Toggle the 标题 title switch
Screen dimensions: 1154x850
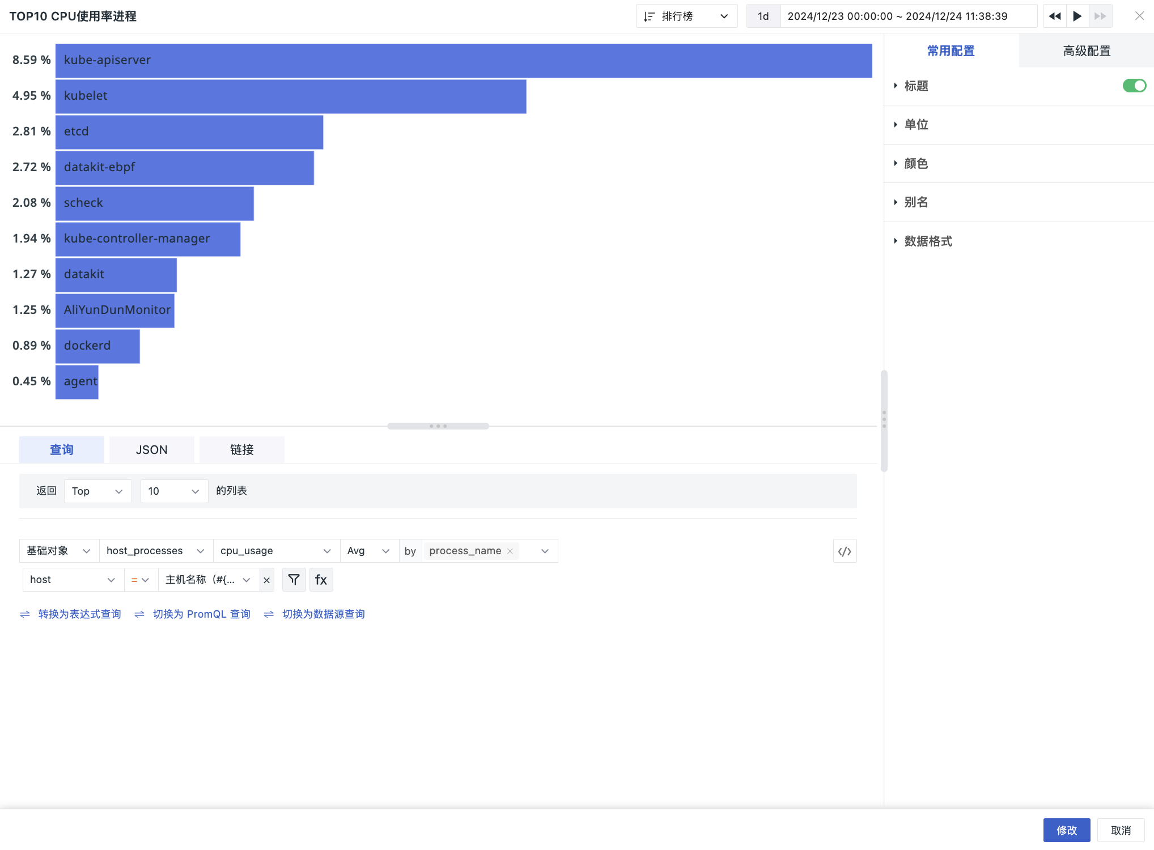click(1134, 86)
